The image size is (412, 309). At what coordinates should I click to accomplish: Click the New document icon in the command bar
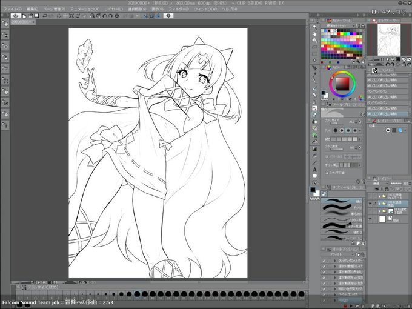pos(24,16)
